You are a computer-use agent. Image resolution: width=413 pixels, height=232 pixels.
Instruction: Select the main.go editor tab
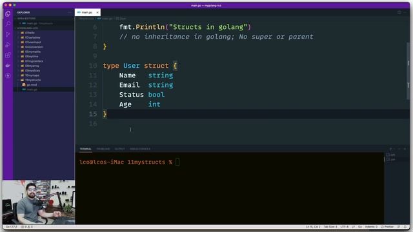[x=87, y=12]
